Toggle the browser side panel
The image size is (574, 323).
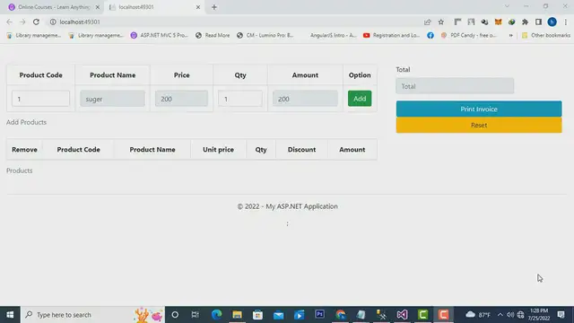pos(538,22)
